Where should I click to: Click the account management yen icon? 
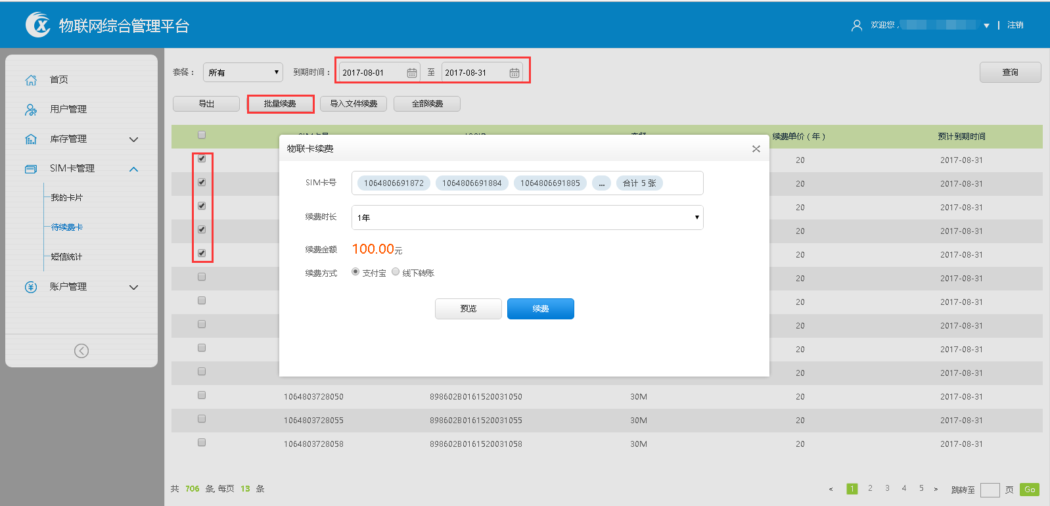[31, 287]
